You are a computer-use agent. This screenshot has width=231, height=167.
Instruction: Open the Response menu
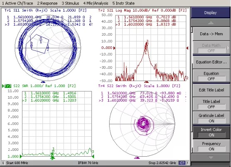(x=47, y=3)
